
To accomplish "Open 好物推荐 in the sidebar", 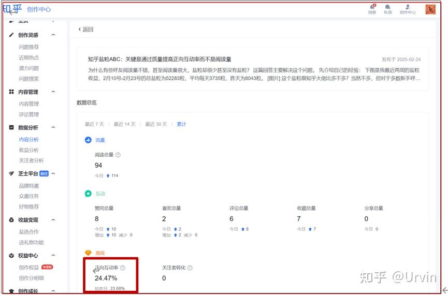I will tap(29, 207).
